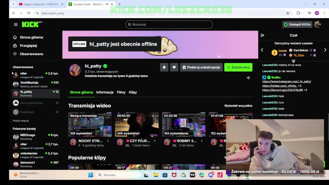The width and height of the screenshot is (329, 185).
Task: Expand Pokaż więcej followed channels
Action: click(x=21, y=121)
